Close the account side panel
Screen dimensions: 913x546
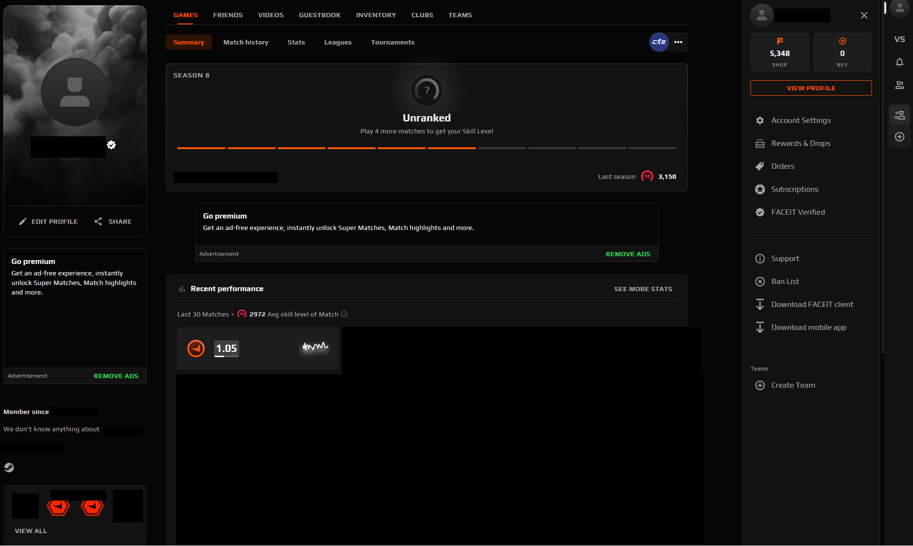pyautogui.click(x=864, y=15)
